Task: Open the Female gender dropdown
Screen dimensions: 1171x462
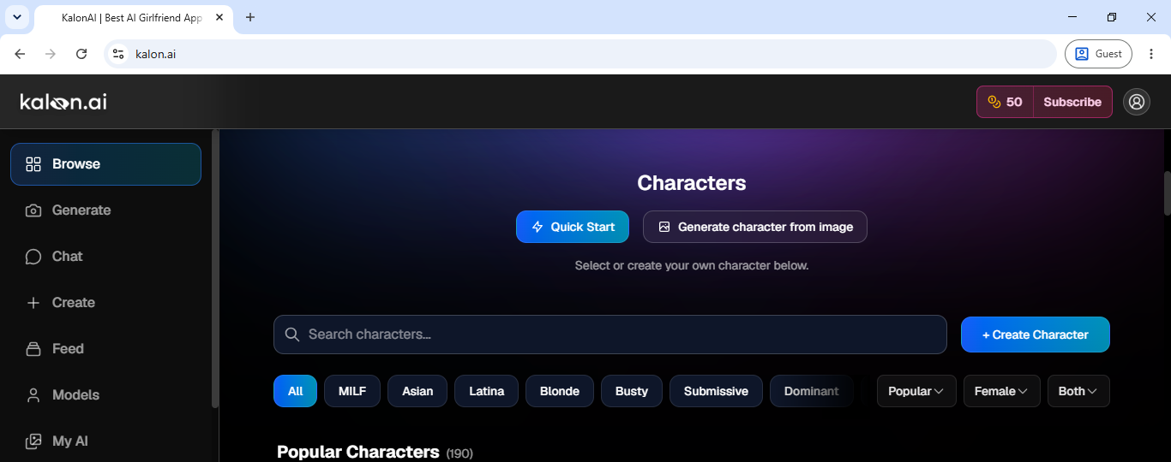Action: [x=1002, y=391]
